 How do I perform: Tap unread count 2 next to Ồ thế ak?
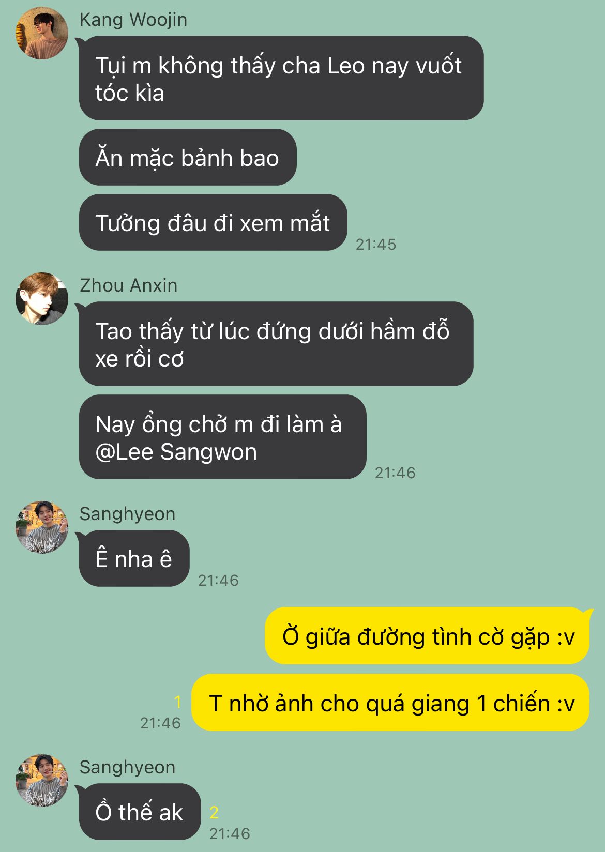click(214, 812)
